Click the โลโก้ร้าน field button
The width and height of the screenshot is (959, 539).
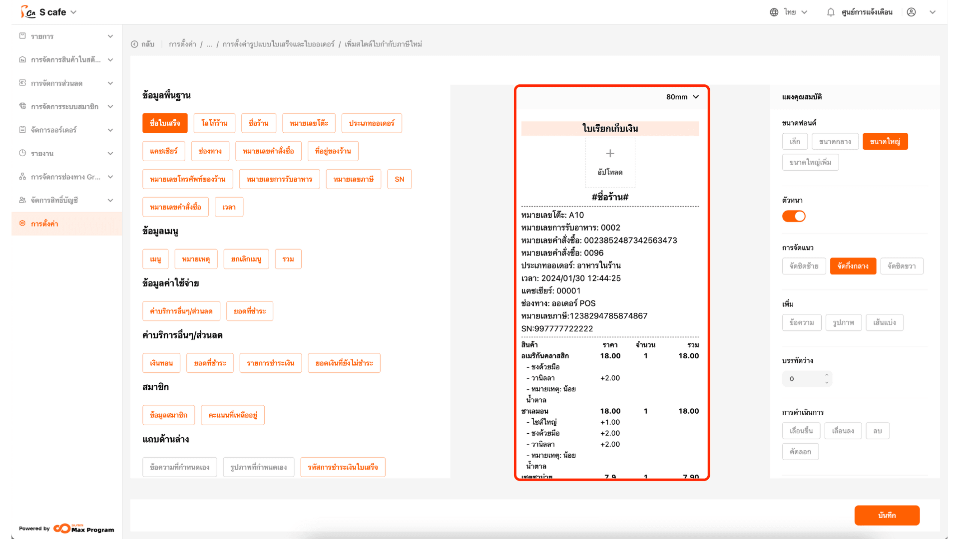[x=214, y=123]
